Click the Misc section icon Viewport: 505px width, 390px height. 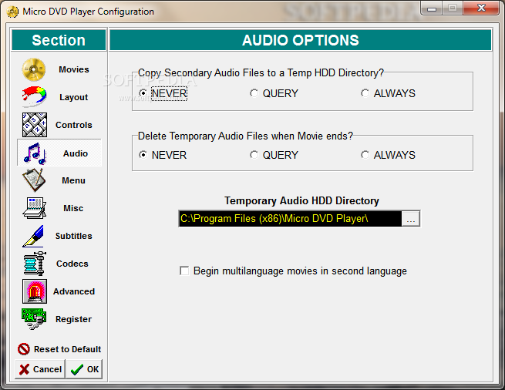click(34, 208)
